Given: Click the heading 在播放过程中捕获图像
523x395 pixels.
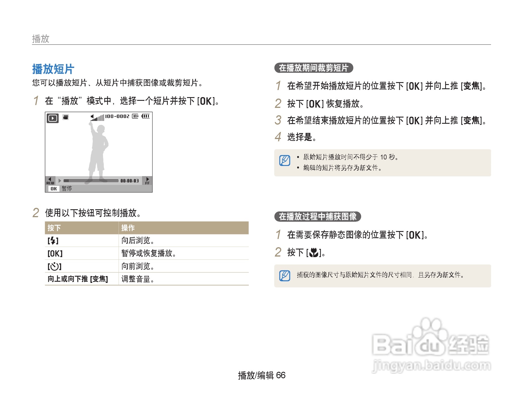Looking at the screenshot, I should click(318, 217).
